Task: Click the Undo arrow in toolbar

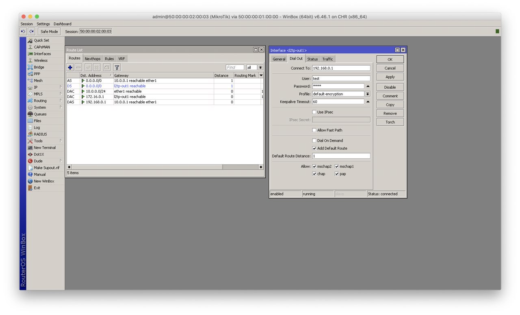Action: 23,31
